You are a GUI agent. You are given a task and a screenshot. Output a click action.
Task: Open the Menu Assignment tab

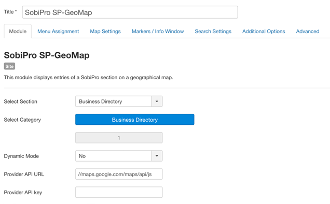pyautogui.click(x=58, y=31)
